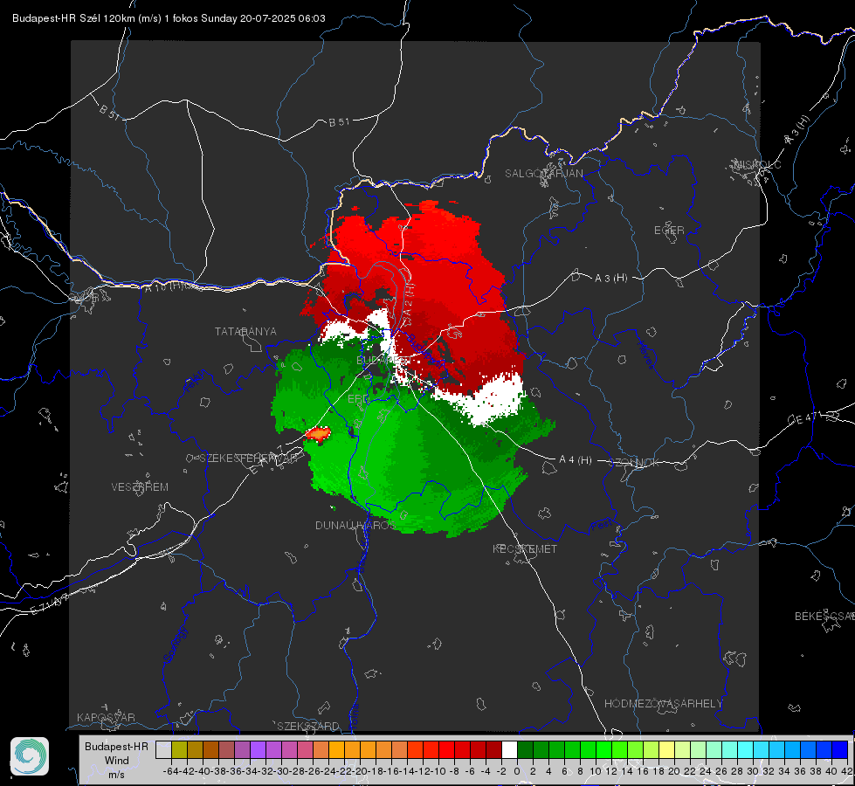This screenshot has width=855, height=786.
Task: Click the ÉRD town label
Action: pos(358,399)
